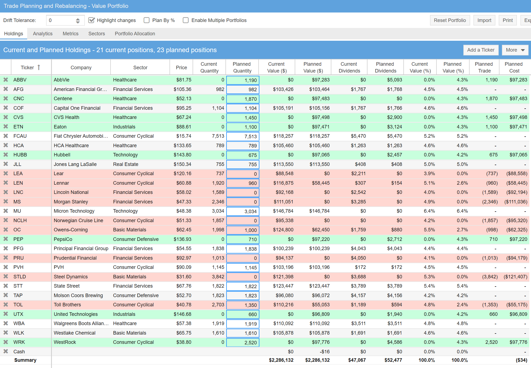This screenshot has height=368, width=531.
Task: Edit WRK planned quantity 2,520 field
Action: pos(243,342)
